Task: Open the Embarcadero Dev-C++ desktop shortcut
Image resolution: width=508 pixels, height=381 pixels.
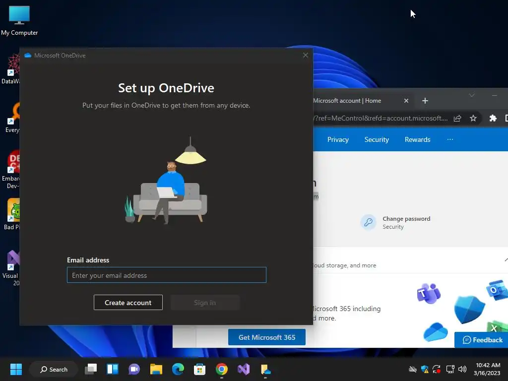Action: pyautogui.click(x=11, y=169)
